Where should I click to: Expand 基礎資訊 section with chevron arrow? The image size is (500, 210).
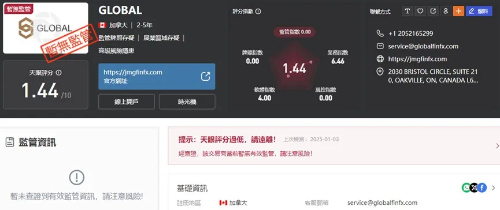pos(493,187)
